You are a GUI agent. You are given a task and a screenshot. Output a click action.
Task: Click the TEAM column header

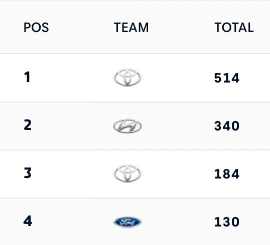point(131,27)
